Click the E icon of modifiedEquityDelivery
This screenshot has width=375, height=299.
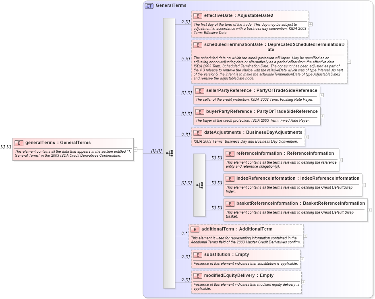[x=198, y=276]
